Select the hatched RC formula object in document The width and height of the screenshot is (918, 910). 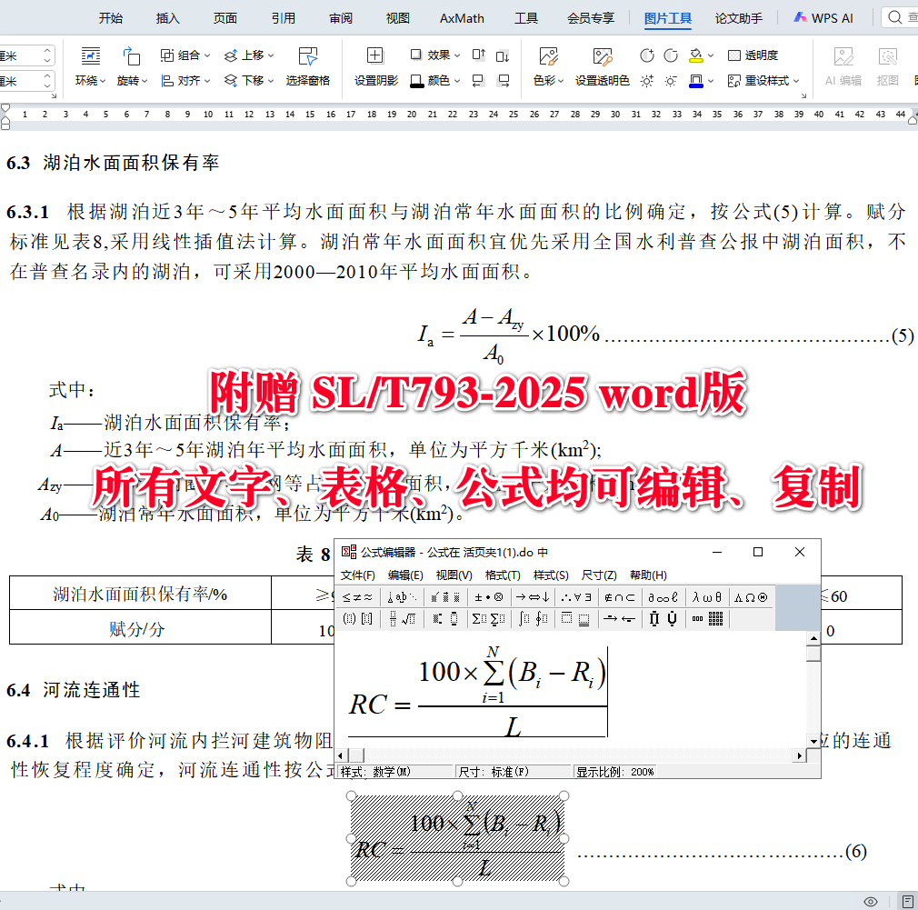tap(457, 838)
